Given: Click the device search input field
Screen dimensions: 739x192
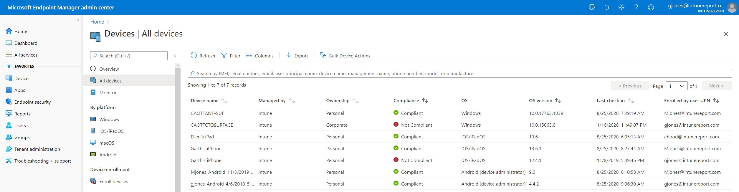Looking at the screenshot, I should point(459,74).
